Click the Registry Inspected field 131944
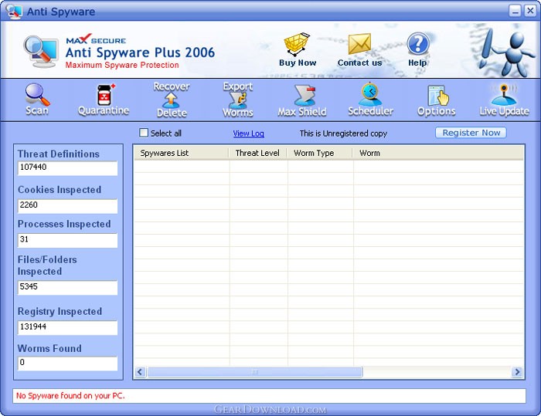Screen dimensions: 541x416 (x=68, y=327)
